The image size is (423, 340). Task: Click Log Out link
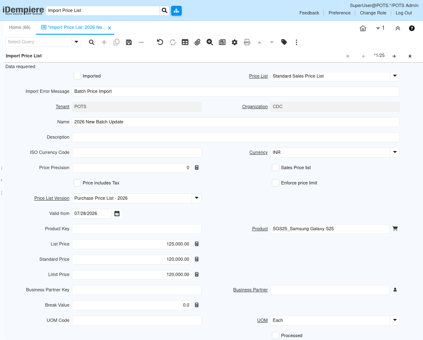click(404, 13)
